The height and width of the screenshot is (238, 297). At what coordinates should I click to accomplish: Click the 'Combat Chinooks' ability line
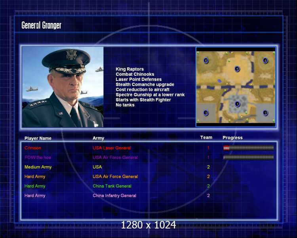(x=135, y=74)
